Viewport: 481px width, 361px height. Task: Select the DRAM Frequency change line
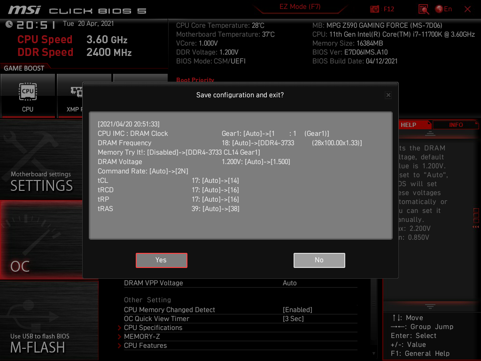230,143
